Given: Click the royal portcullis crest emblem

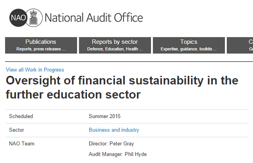Looking at the screenshot, I should (34, 18).
